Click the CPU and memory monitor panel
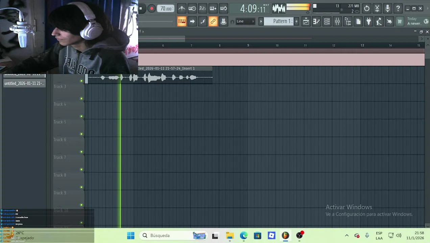The width and height of the screenshot is (430, 243). click(336, 8)
